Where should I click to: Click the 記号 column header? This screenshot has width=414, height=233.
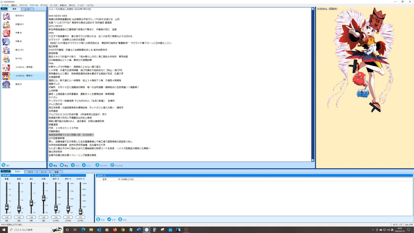(104, 179)
